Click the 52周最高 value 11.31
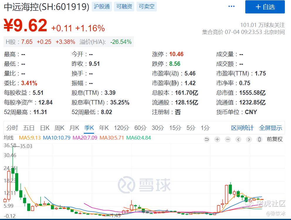Viewport: 291px width, 220px height. (x=40, y=112)
